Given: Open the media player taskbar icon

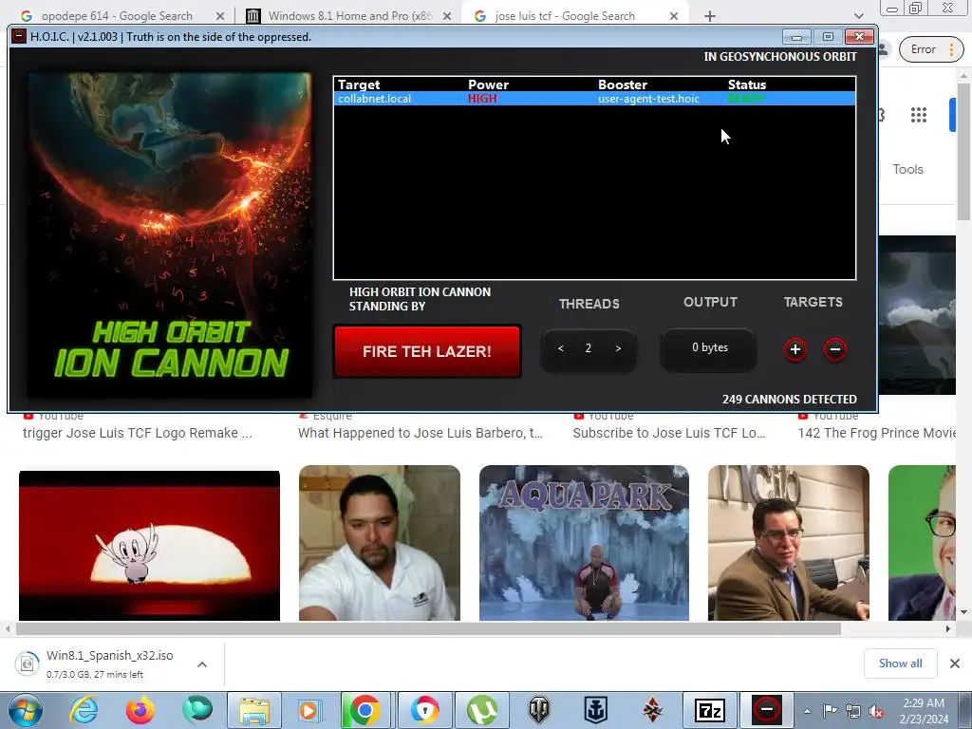Looking at the screenshot, I should pyautogui.click(x=308, y=710).
